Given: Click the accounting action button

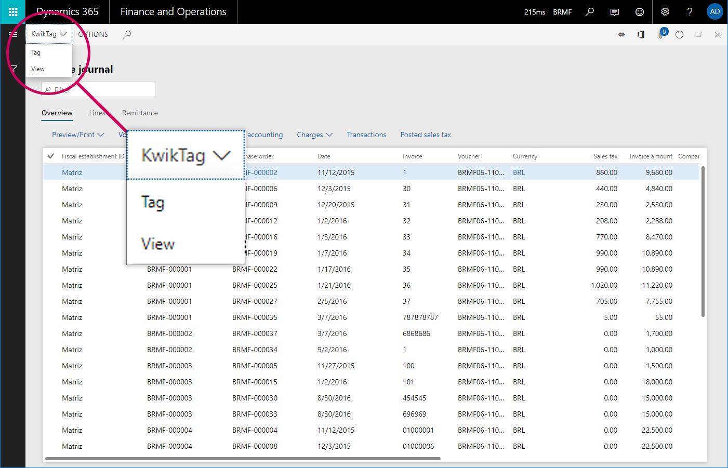Looking at the screenshot, I should click(265, 135).
